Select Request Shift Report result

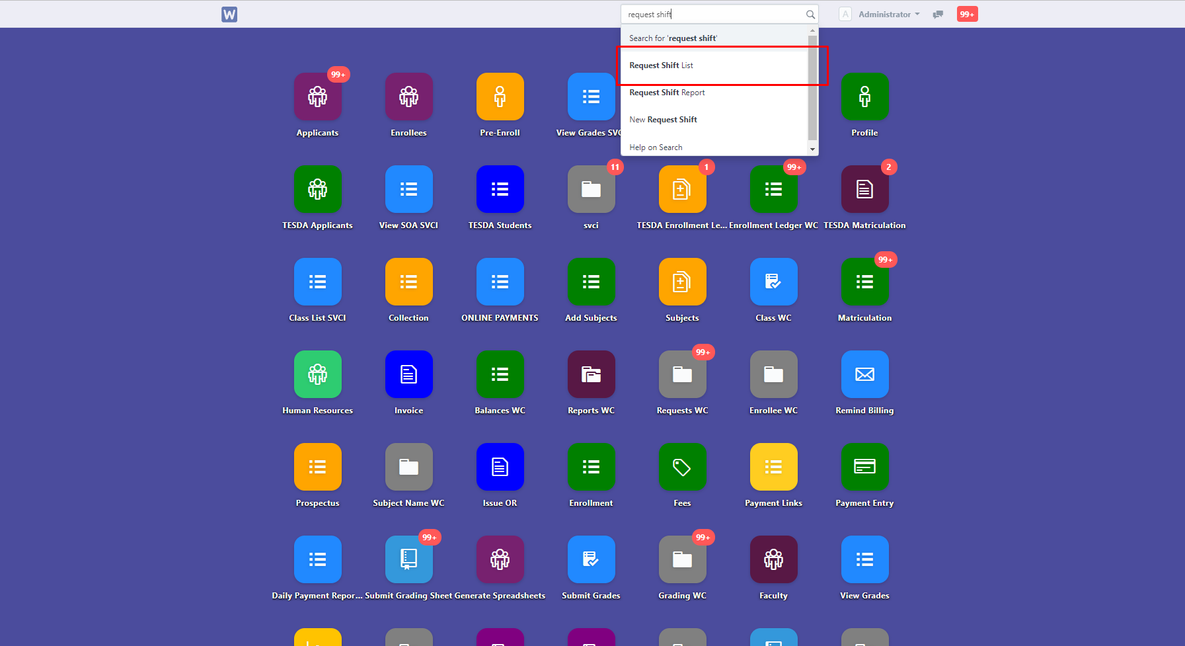click(x=714, y=93)
